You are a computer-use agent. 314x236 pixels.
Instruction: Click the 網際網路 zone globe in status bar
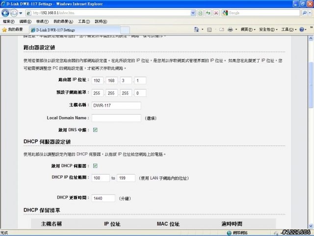(x=229, y=233)
